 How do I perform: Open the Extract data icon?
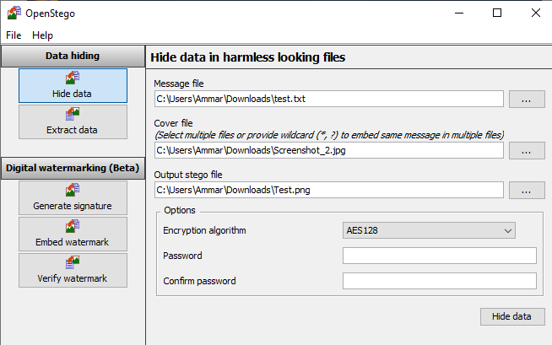(x=73, y=114)
